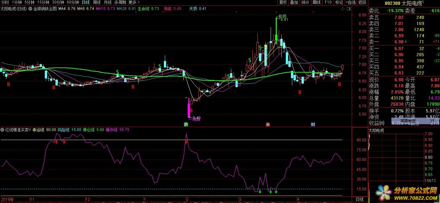Open the 统计 statistics button
440x203 pixels.
305,2
